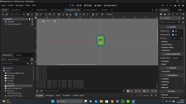Toggle error messages filter showing 0

coord(137,91)
